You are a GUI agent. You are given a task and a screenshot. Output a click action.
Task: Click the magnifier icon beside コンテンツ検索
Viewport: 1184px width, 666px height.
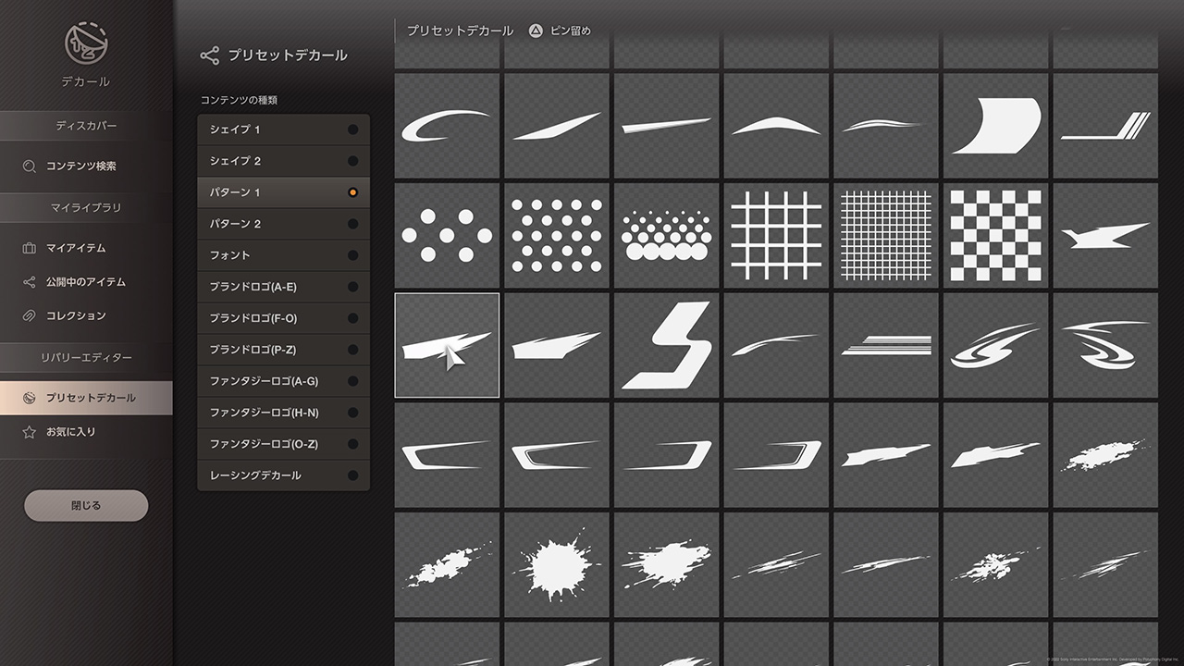[x=30, y=166]
